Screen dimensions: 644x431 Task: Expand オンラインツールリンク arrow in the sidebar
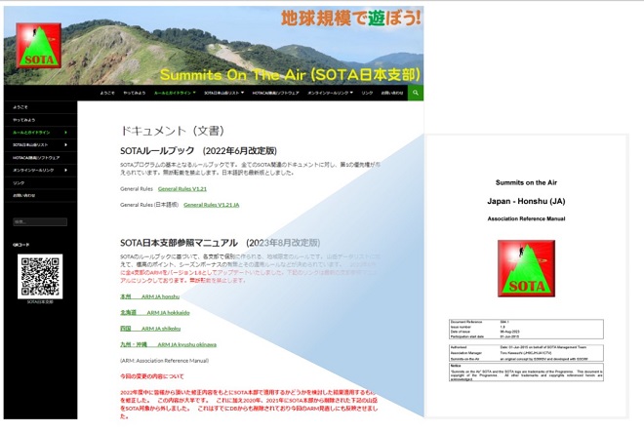pyautogui.click(x=65, y=170)
